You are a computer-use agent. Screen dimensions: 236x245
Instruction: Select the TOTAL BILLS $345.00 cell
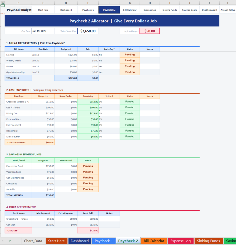[x=66, y=78]
